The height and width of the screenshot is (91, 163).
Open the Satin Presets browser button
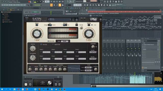pyautogui.click(x=73, y=20)
